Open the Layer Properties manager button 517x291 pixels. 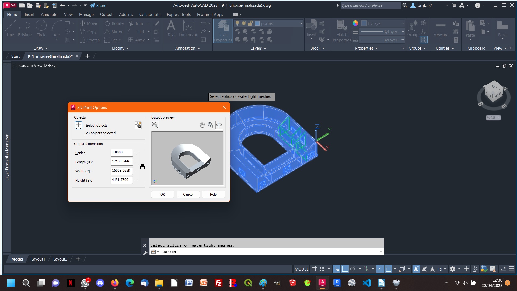click(223, 31)
